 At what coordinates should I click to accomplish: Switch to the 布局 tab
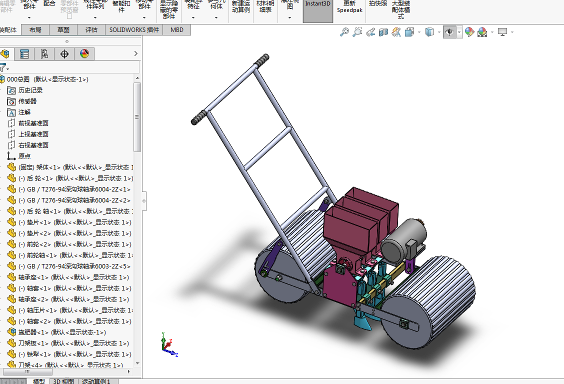coord(35,30)
